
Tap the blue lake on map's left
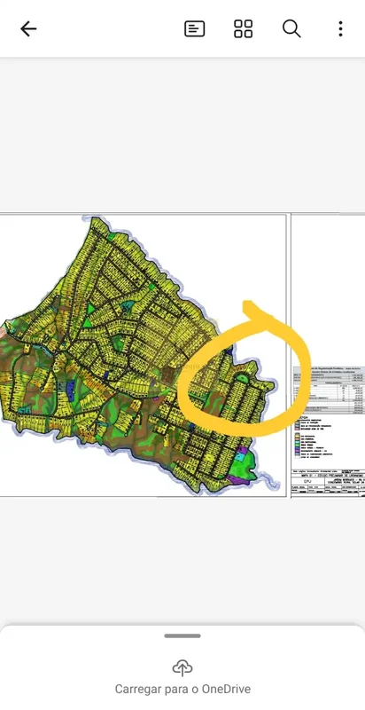(x=70, y=390)
